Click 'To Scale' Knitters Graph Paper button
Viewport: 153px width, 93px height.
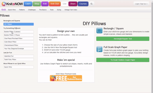[x=123, y=60]
